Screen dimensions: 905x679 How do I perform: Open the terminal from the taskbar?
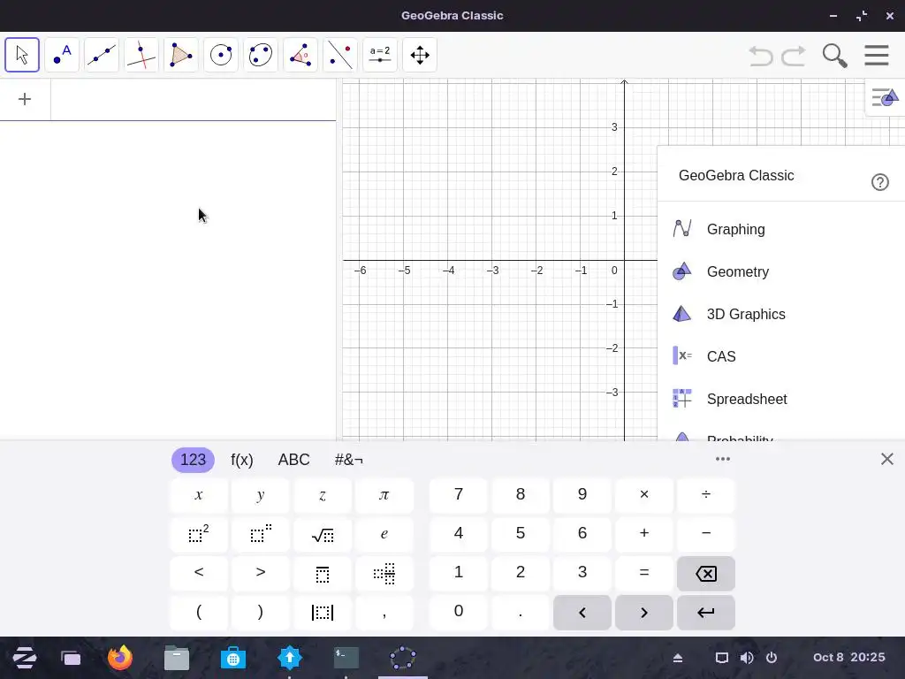point(346,658)
